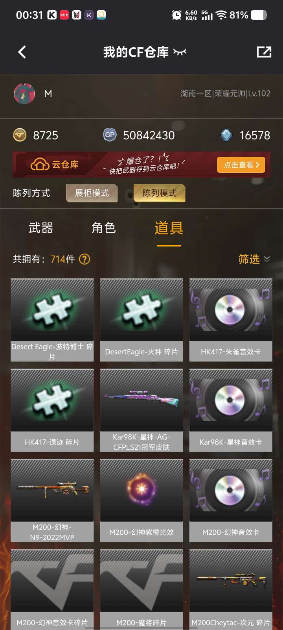Tap the cloud warehouse icon
Screen dimensions: 283x630
pos(40,164)
